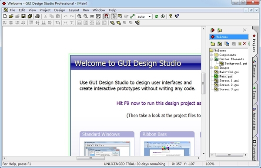Switch to the Annotations side tab
Viewport: 261px width, 168px height.
tap(254, 119)
